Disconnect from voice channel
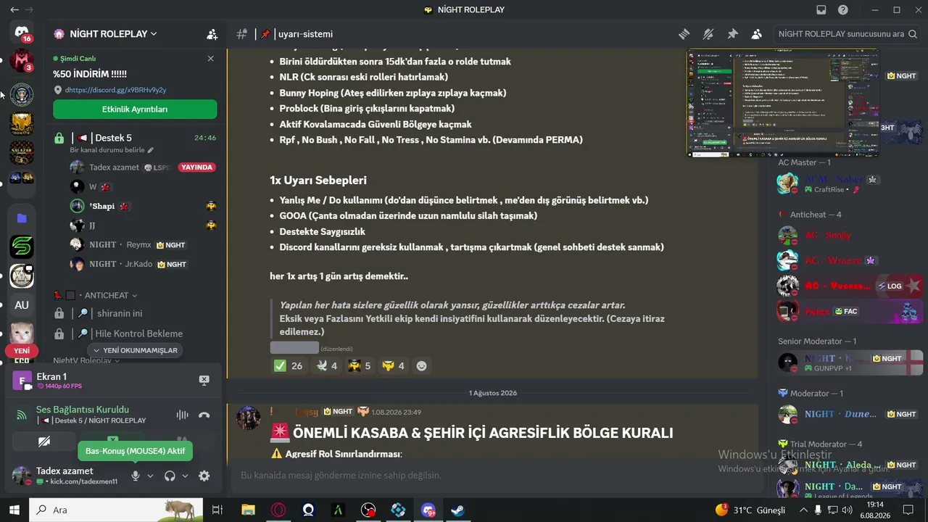The height and width of the screenshot is (522, 928). 204,415
